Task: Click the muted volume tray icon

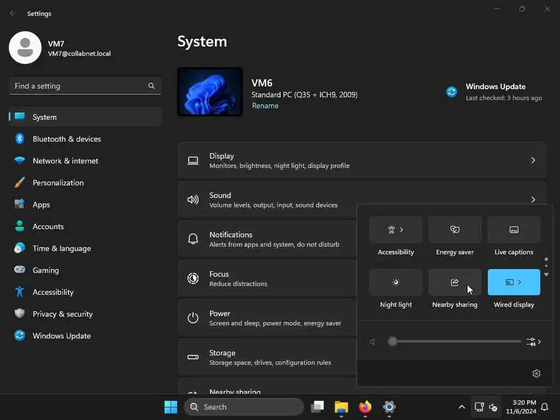Action: (493, 407)
